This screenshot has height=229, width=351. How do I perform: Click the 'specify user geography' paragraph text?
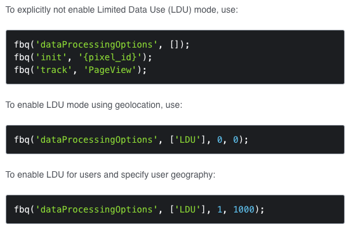tap(110, 174)
